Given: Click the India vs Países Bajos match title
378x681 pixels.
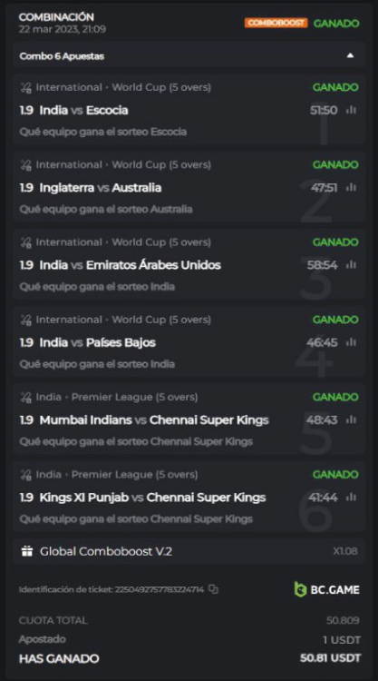Looking at the screenshot, I should 98,342.
